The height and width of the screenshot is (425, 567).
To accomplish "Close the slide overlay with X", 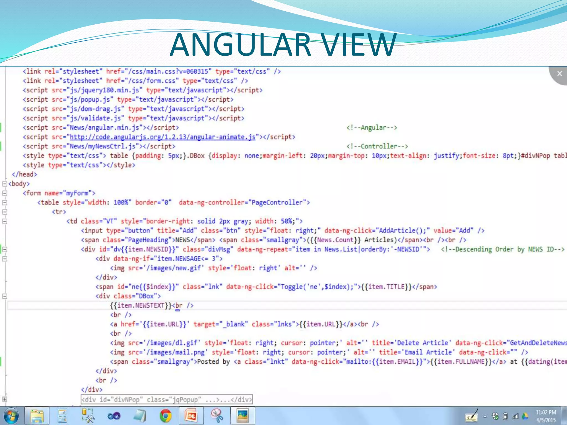I will pyautogui.click(x=559, y=74).
